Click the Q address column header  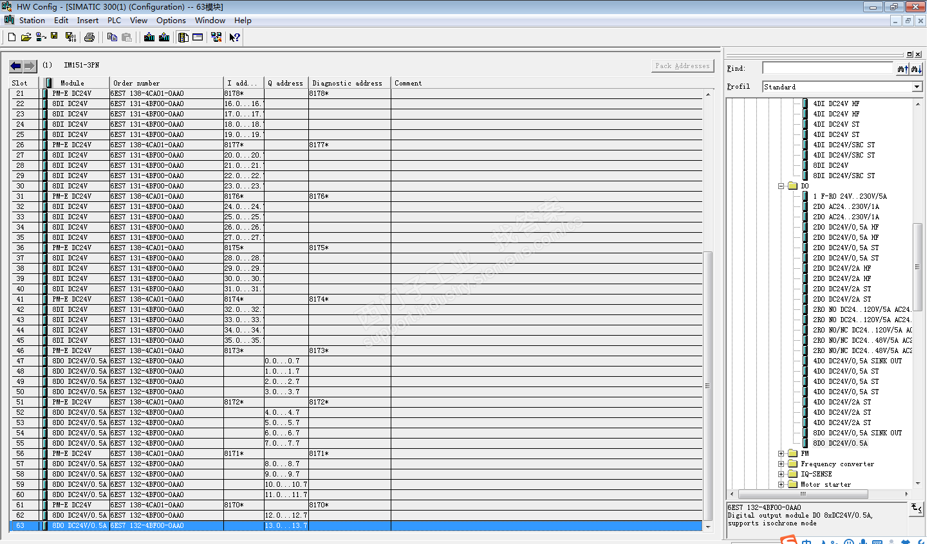point(286,83)
